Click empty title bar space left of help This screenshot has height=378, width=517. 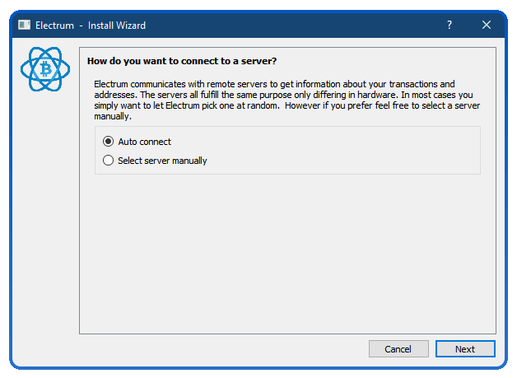[x=291, y=25]
